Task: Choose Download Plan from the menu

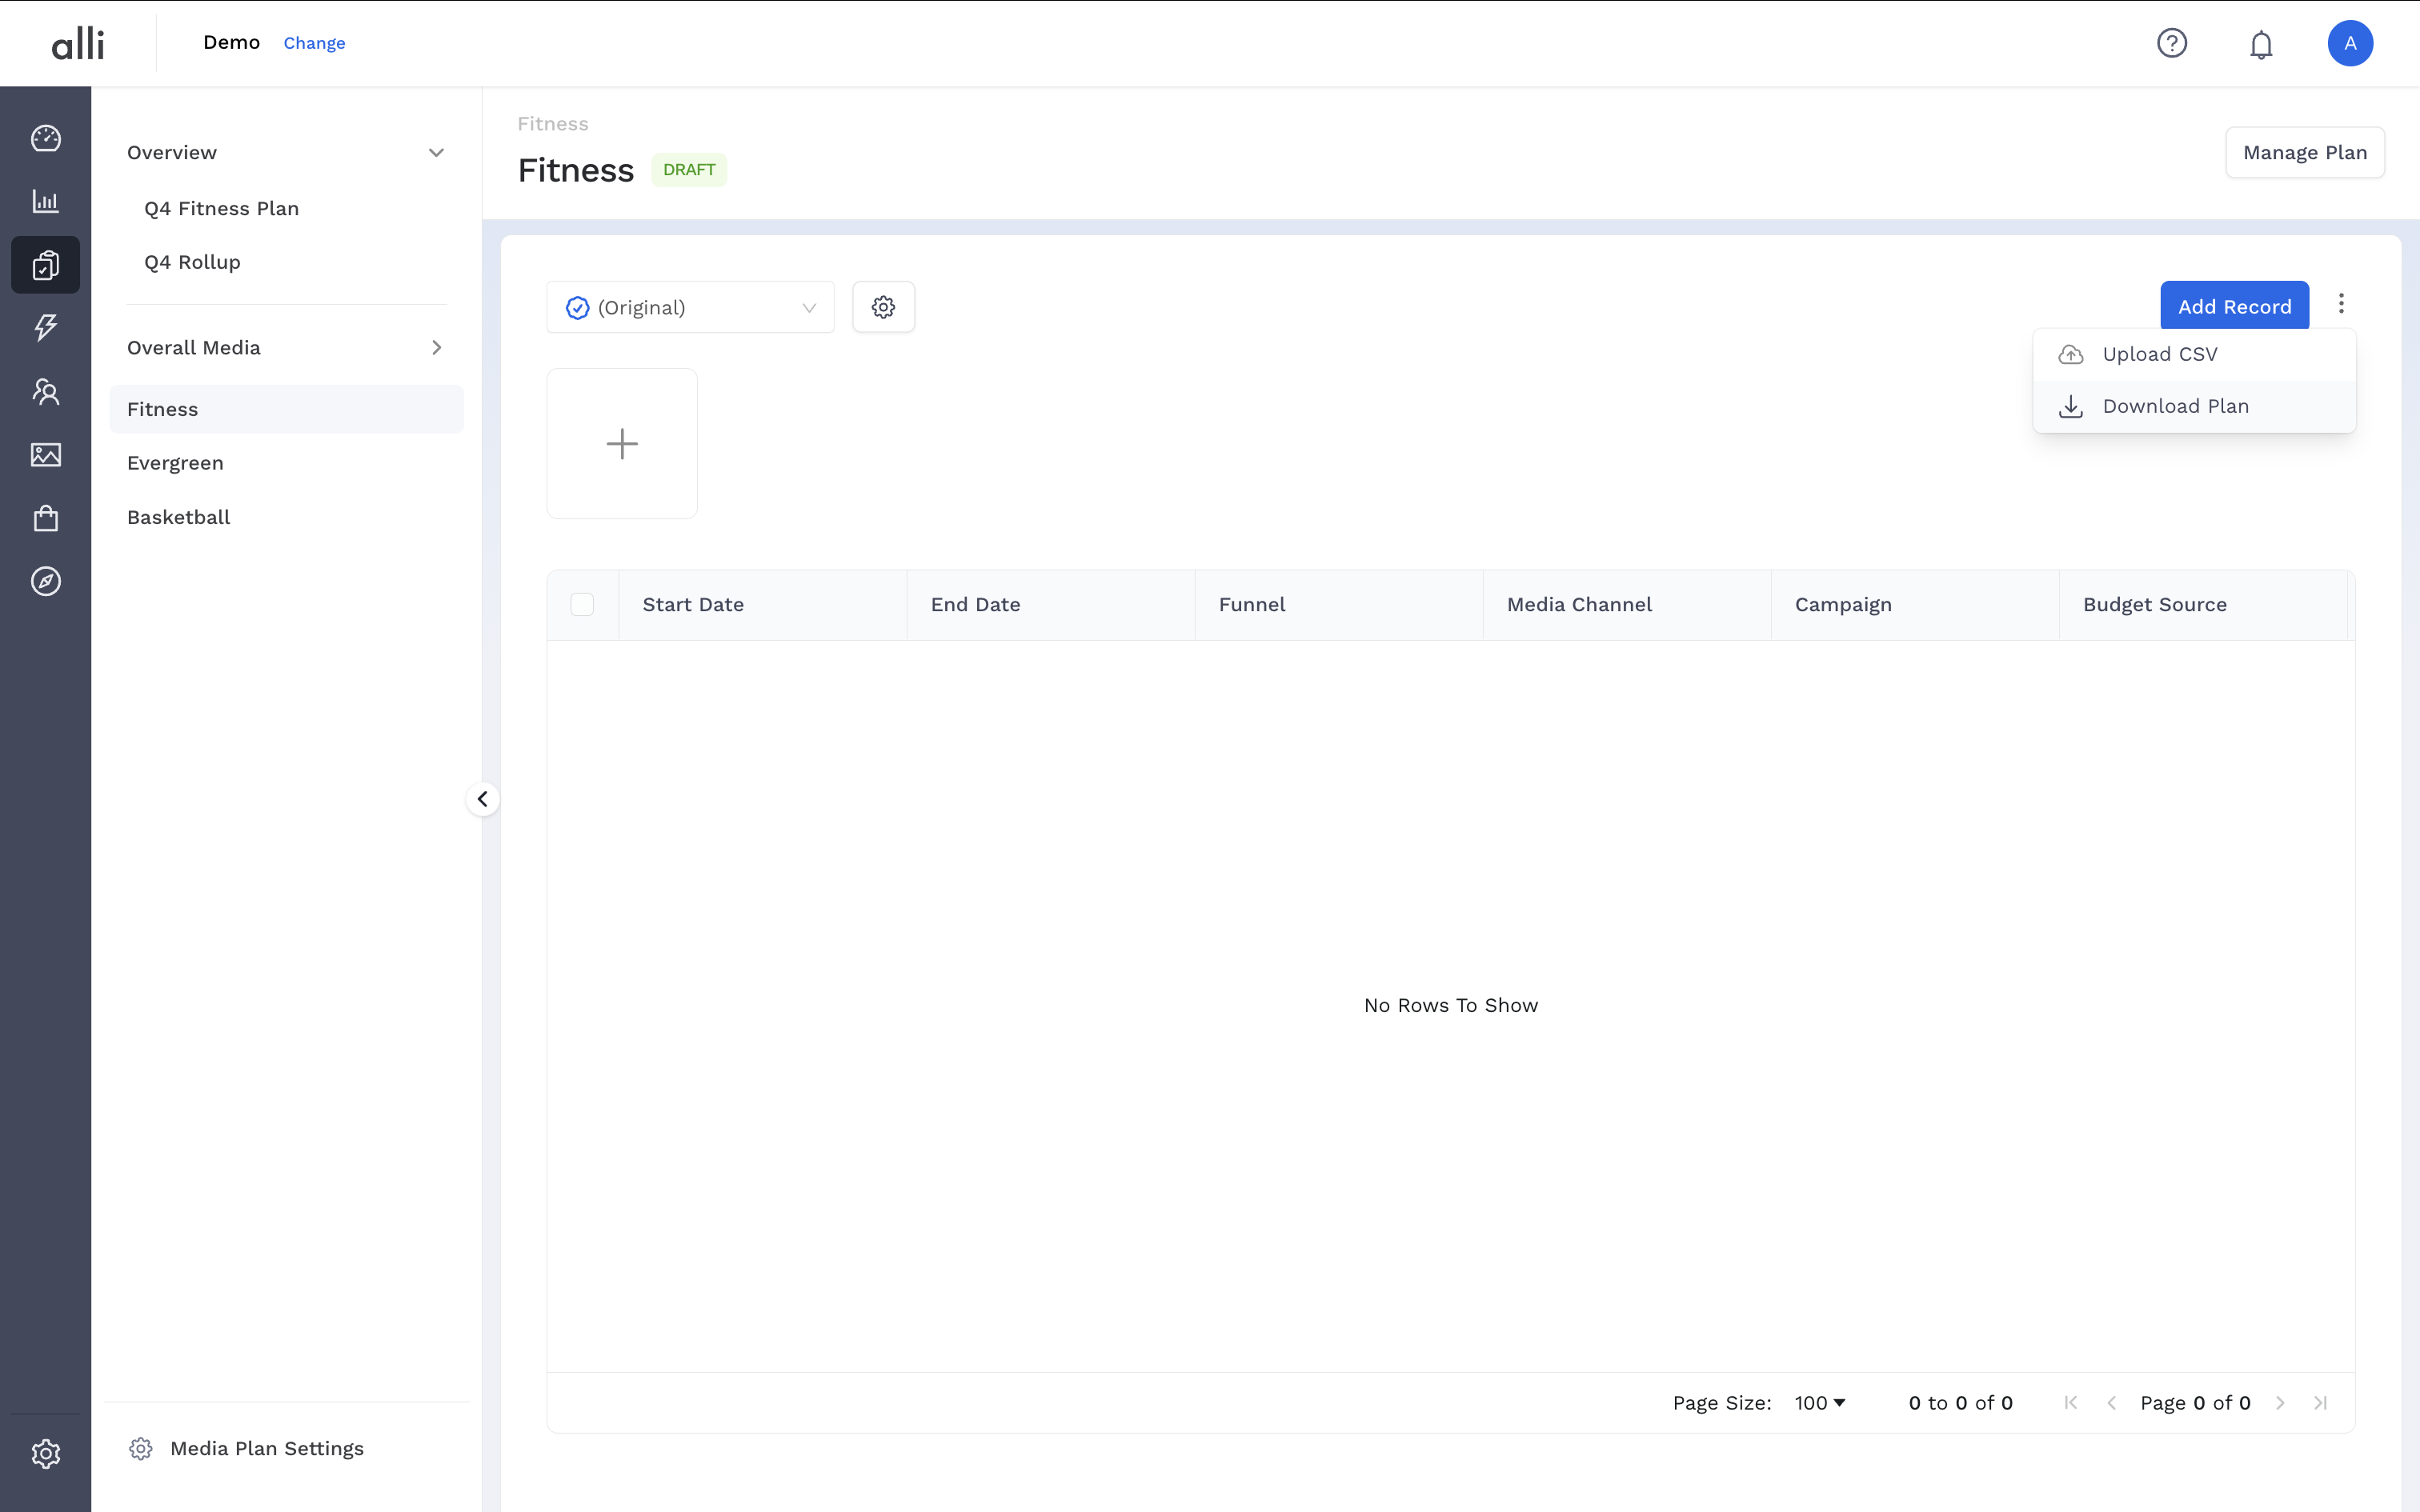Action: click(2176, 406)
